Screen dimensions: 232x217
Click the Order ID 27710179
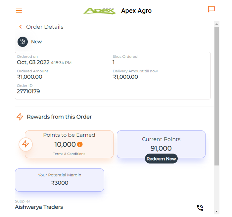click(28, 91)
